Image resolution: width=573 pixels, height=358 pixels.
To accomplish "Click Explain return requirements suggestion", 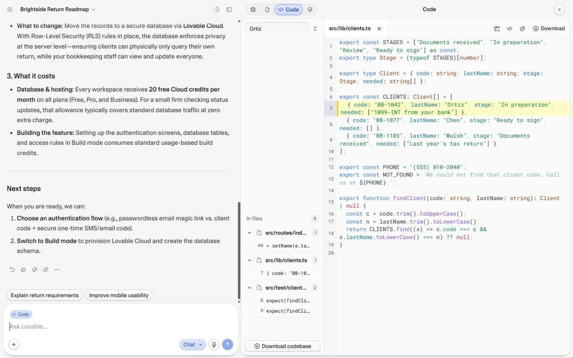I will click(x=45, y=295).
